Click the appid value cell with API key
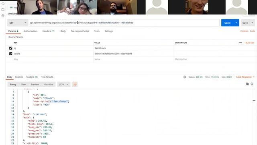Image resolution: width=257 pixels, height=145 pixels. click(x=134, y=54)
